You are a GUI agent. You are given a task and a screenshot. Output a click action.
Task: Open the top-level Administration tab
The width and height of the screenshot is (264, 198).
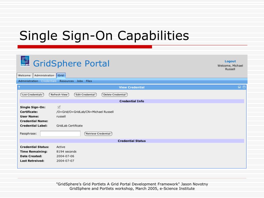[44, 76]
